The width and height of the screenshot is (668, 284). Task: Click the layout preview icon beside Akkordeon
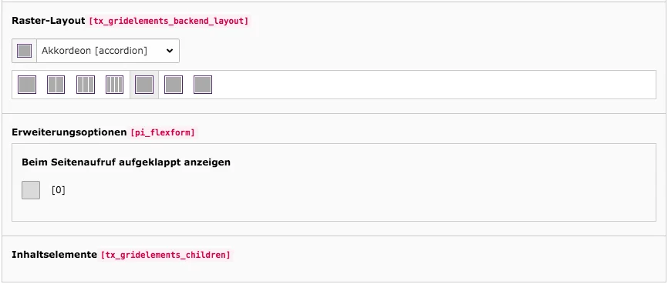[24, 51]
